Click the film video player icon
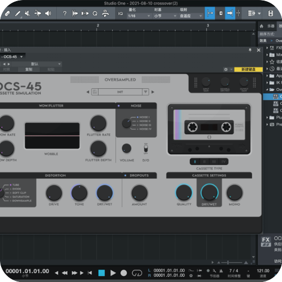Viewport: 282px width, 282px height. (x=270, y=13)
